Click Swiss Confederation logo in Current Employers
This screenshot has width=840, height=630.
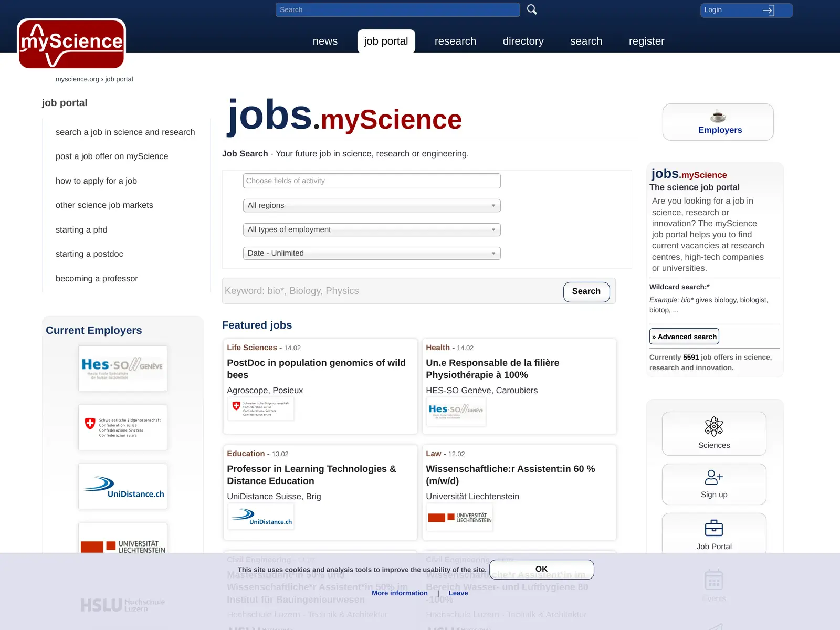tap(123, 427)
